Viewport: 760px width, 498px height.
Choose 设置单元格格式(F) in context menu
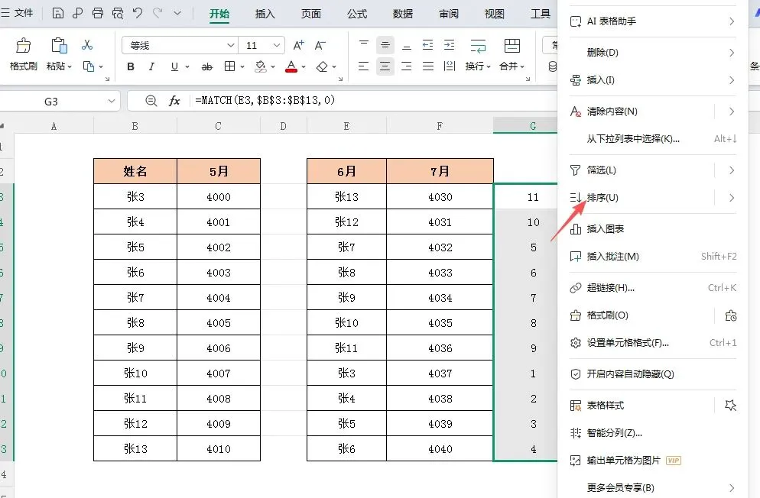click(x=652, y=343)
